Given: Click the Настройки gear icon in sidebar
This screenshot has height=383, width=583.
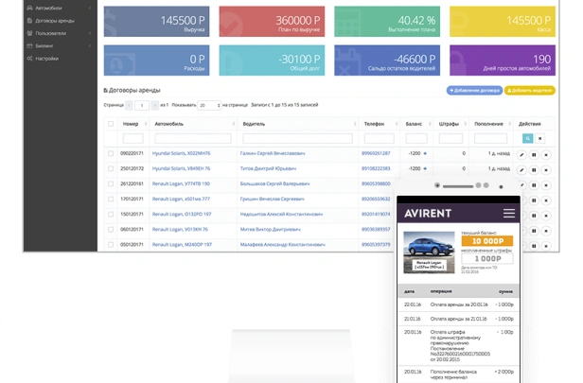Looking at the screenshot, I should pyautogui.click(x=29, y=59).
